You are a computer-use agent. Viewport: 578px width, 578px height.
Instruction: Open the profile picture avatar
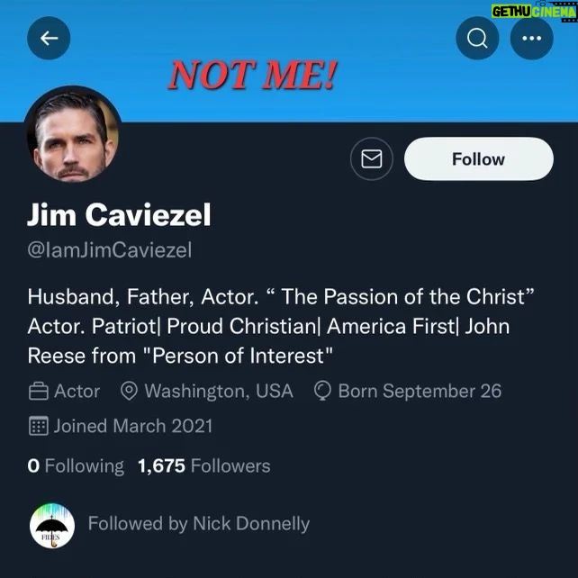click(x=73, y=135)
